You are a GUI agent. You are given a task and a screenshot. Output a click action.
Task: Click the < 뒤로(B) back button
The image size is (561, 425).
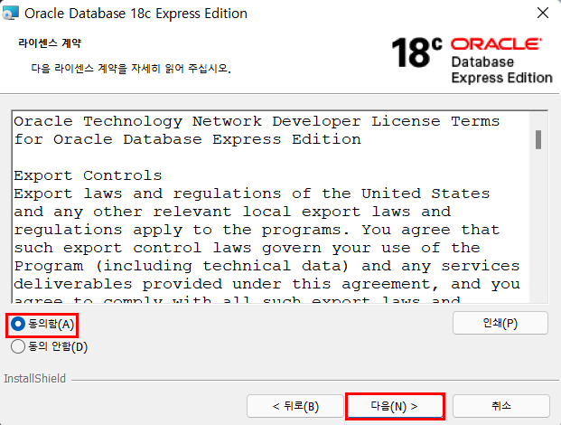click(x=295, y=406)
